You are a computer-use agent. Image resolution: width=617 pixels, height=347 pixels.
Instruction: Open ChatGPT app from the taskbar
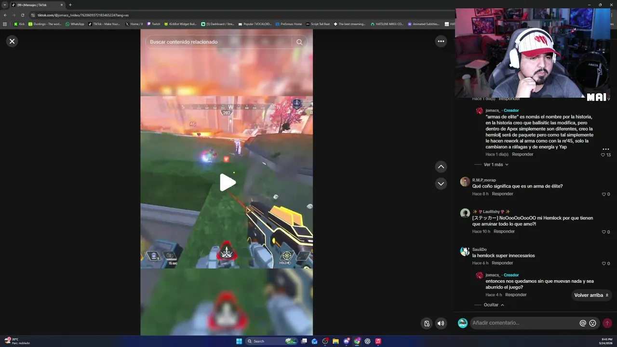coord(367,341)
